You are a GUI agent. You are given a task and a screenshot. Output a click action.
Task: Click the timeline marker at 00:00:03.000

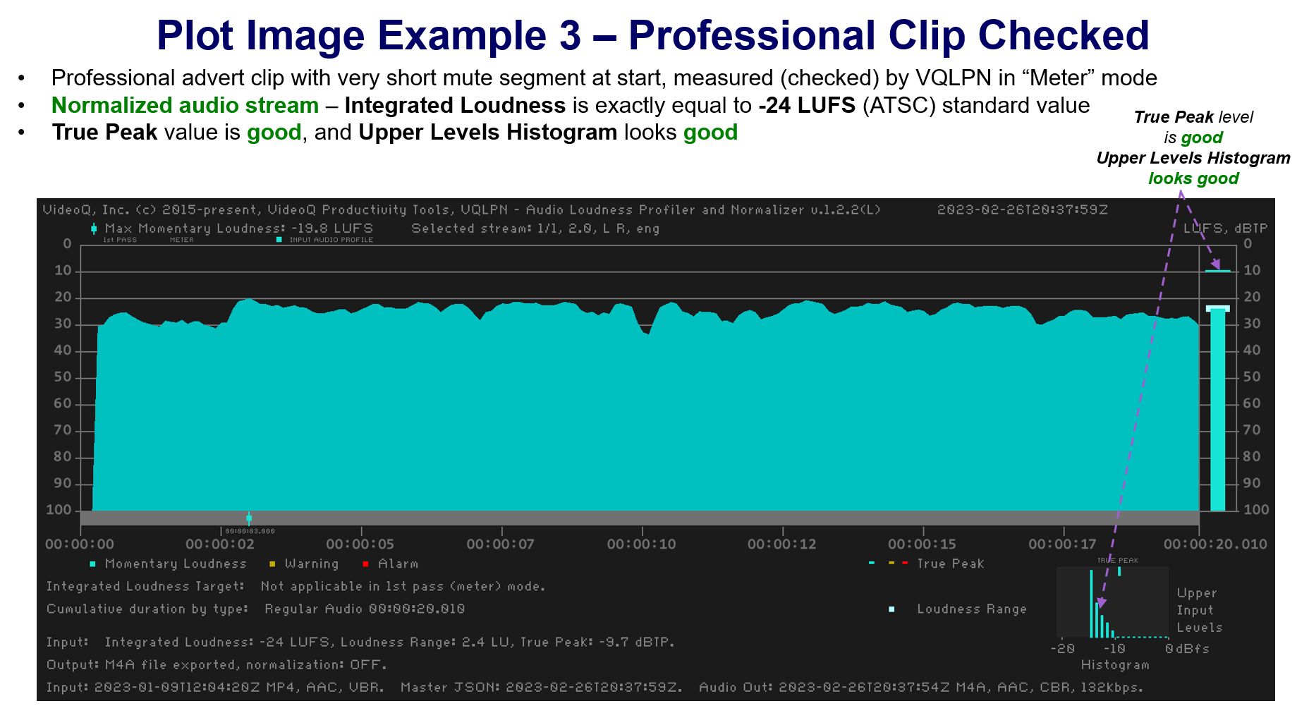coord(249,518)
